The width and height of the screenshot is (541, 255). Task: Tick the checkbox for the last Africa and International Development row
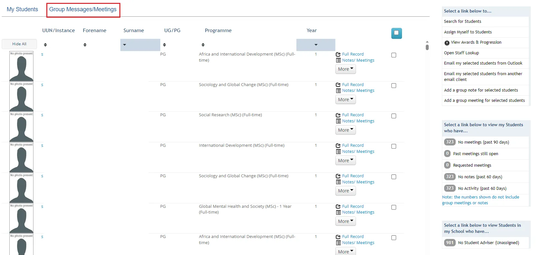click(x=394, y=238)
